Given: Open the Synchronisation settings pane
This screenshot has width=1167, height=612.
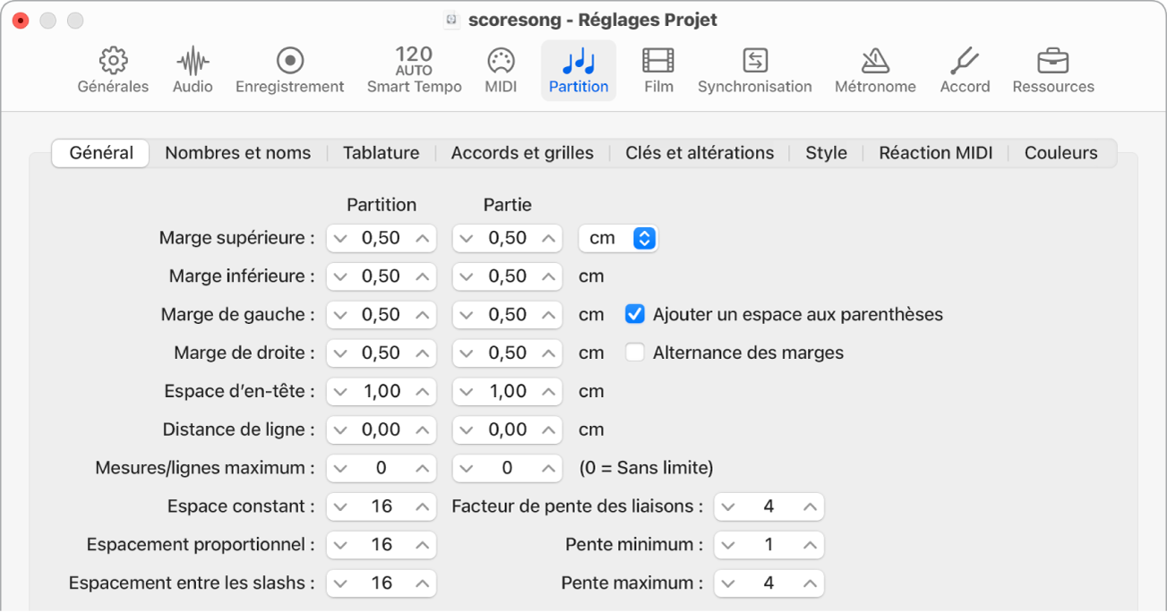Looking at the screenshot, I should [754, 70].
